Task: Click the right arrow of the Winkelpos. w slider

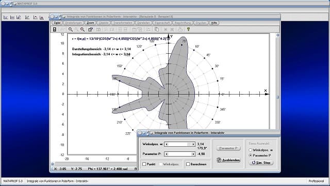Action: tap(193, 144)
